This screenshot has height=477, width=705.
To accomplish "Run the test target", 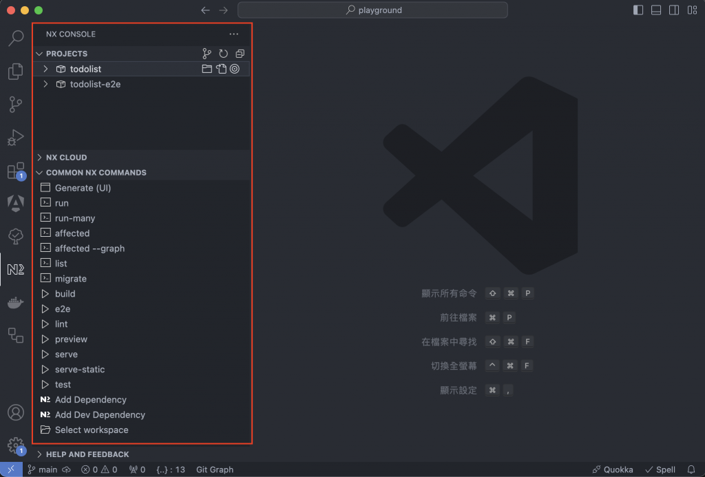I will point(142,384).
